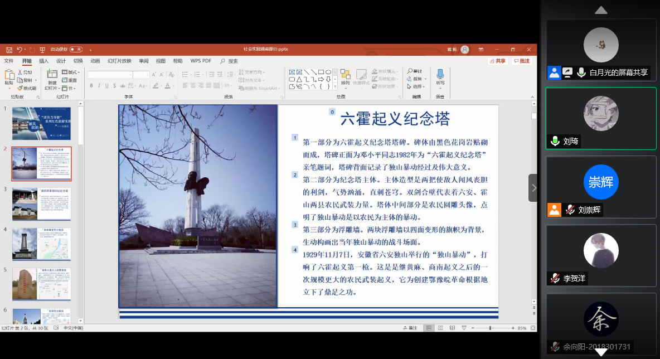Adjust the zoom slider in status bar

(x=490, y=328)
